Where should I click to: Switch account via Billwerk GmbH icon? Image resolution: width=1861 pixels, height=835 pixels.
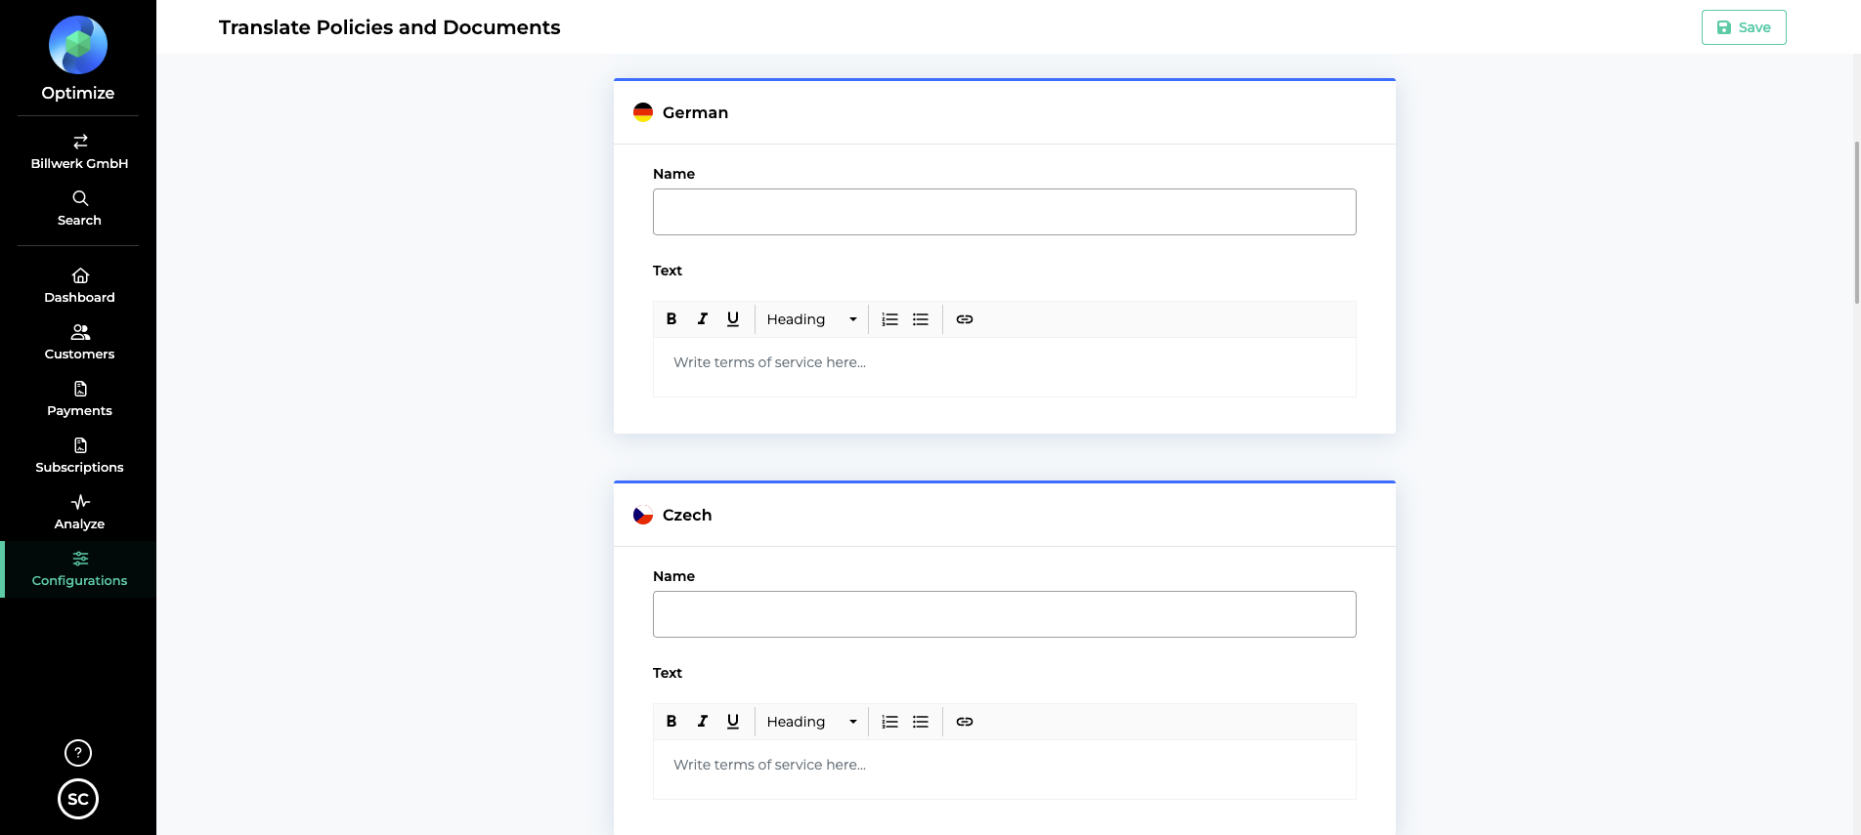point(80,142)
